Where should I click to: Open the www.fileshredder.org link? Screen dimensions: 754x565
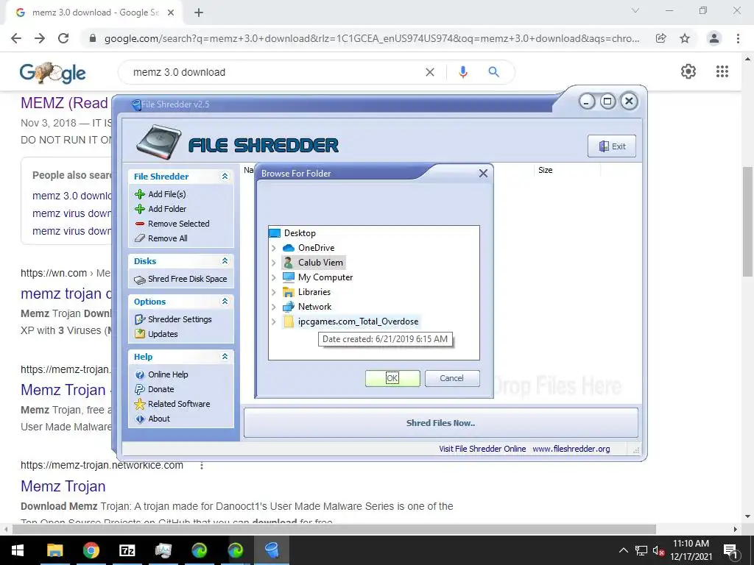(x=571, y=449)
